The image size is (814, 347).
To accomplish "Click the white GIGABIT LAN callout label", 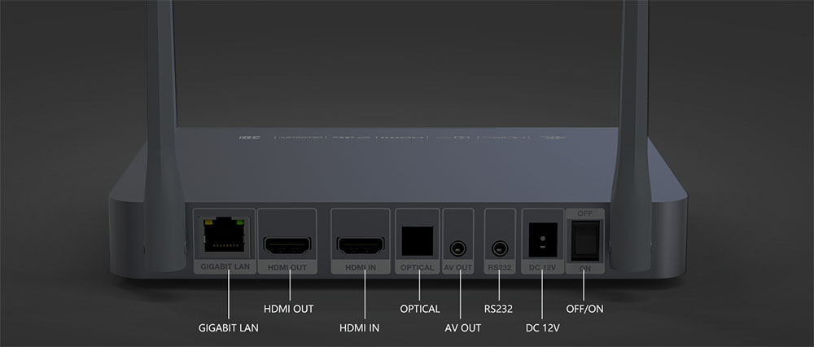I will pos(229,328).
